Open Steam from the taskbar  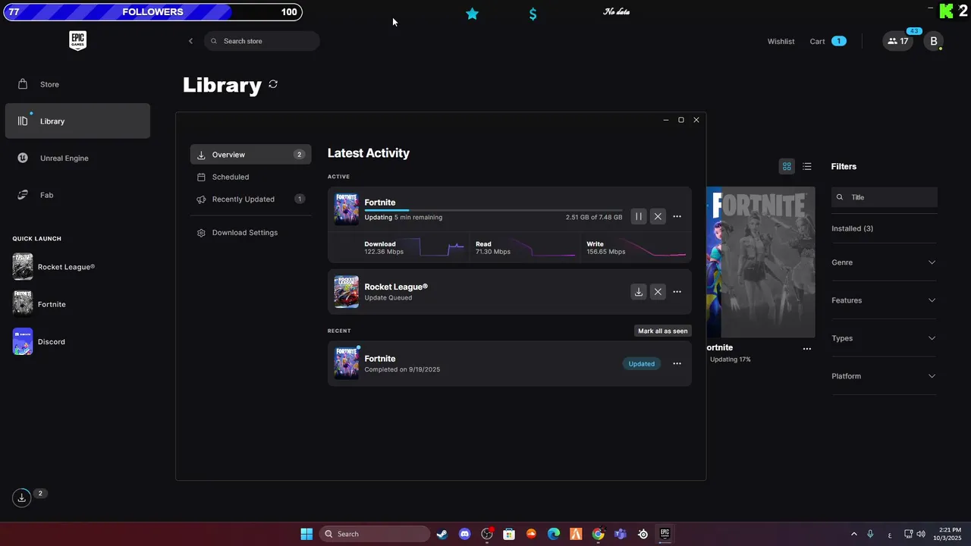coord(442,534)
